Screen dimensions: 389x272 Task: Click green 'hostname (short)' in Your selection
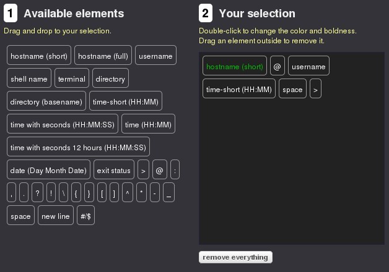pos(235,66)
